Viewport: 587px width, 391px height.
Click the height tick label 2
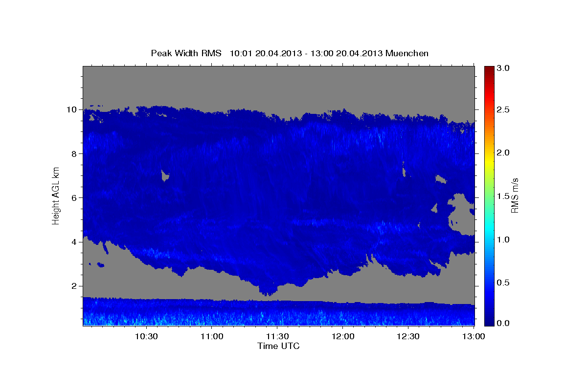[x=74, y=286]
